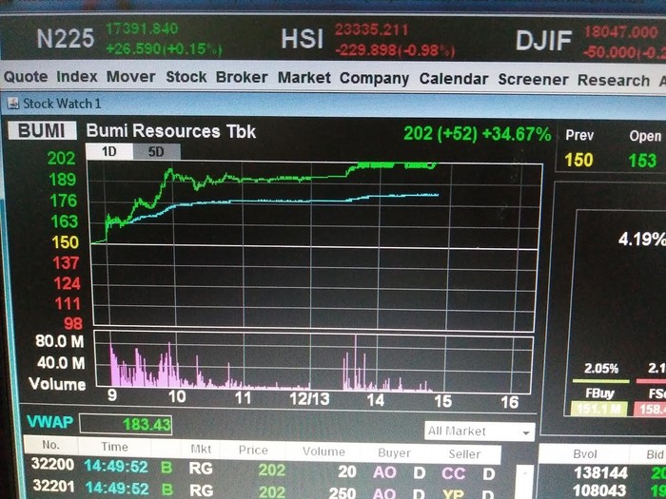Open the Index menu
This screenshot has height=499, width=666.
click(x=77, y=77)
